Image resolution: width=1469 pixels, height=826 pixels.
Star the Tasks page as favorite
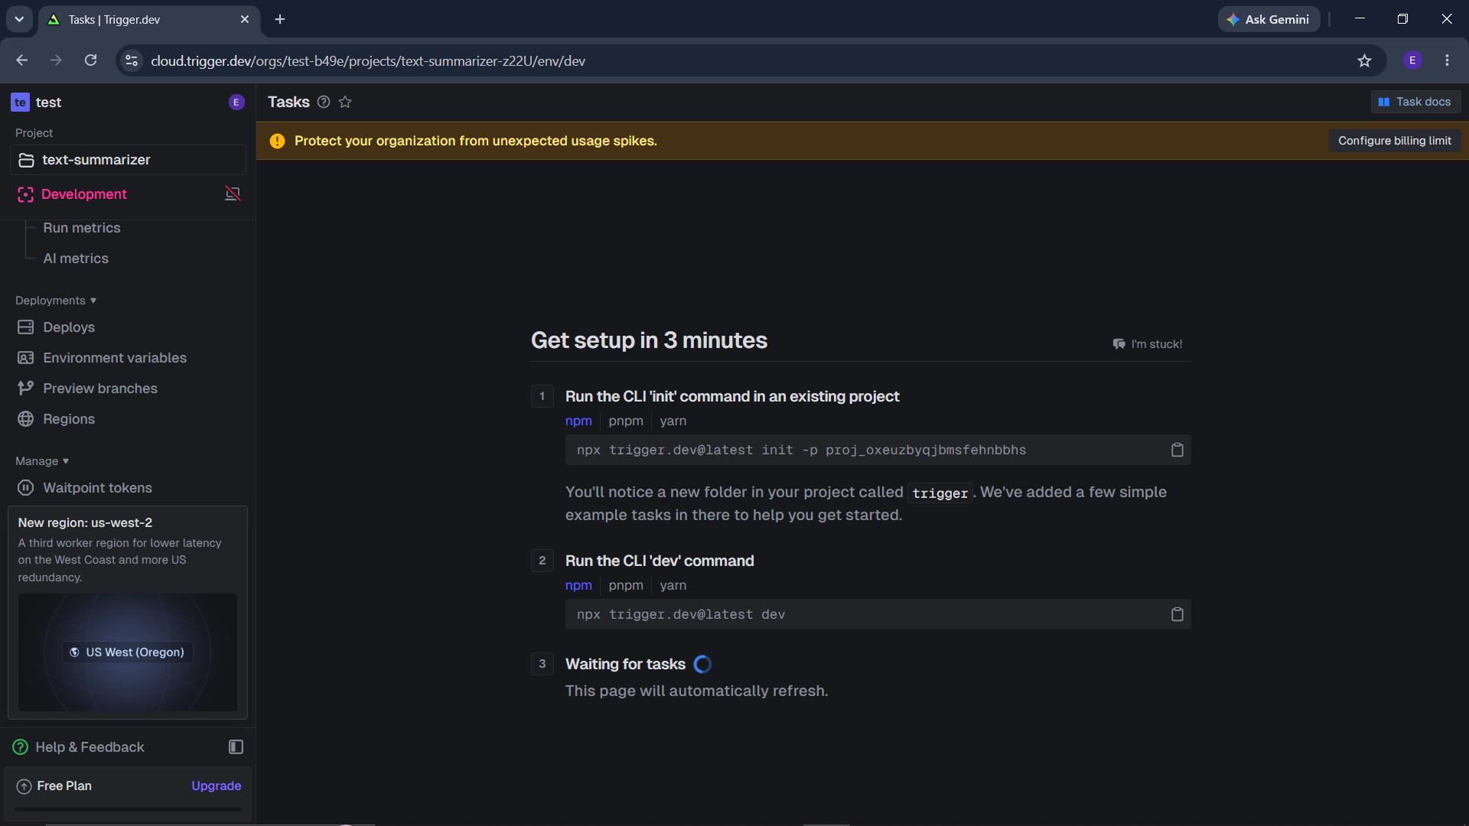pyautogui.click(x=345, y=102)
